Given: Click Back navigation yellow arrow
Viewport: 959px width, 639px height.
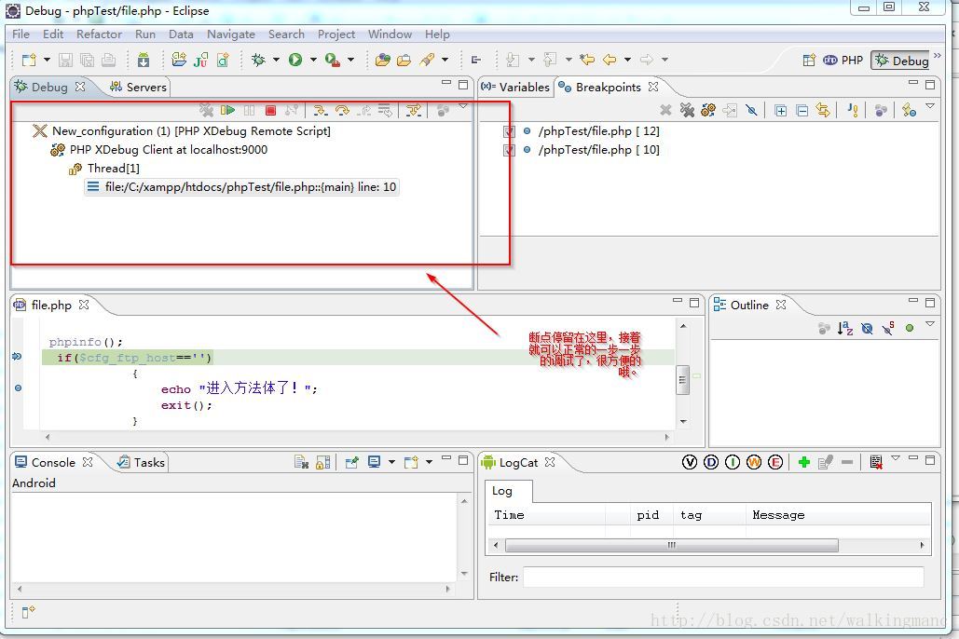Looking at the screenshot, I should click(x=610, y=60).
